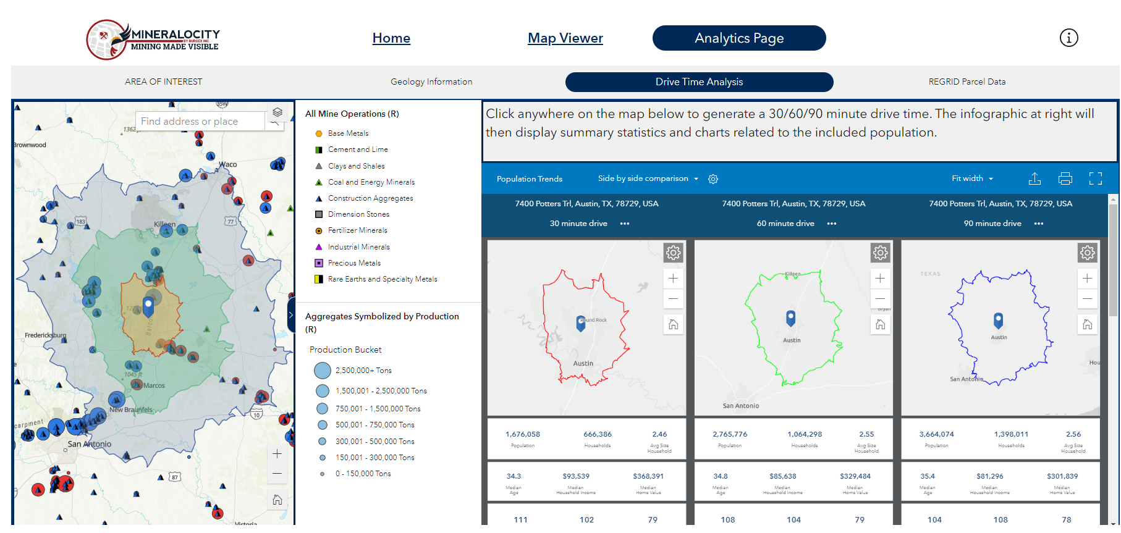Open the Fit width dropdown
Viewport: 1121px width, 533px height.
pos(972,178)
